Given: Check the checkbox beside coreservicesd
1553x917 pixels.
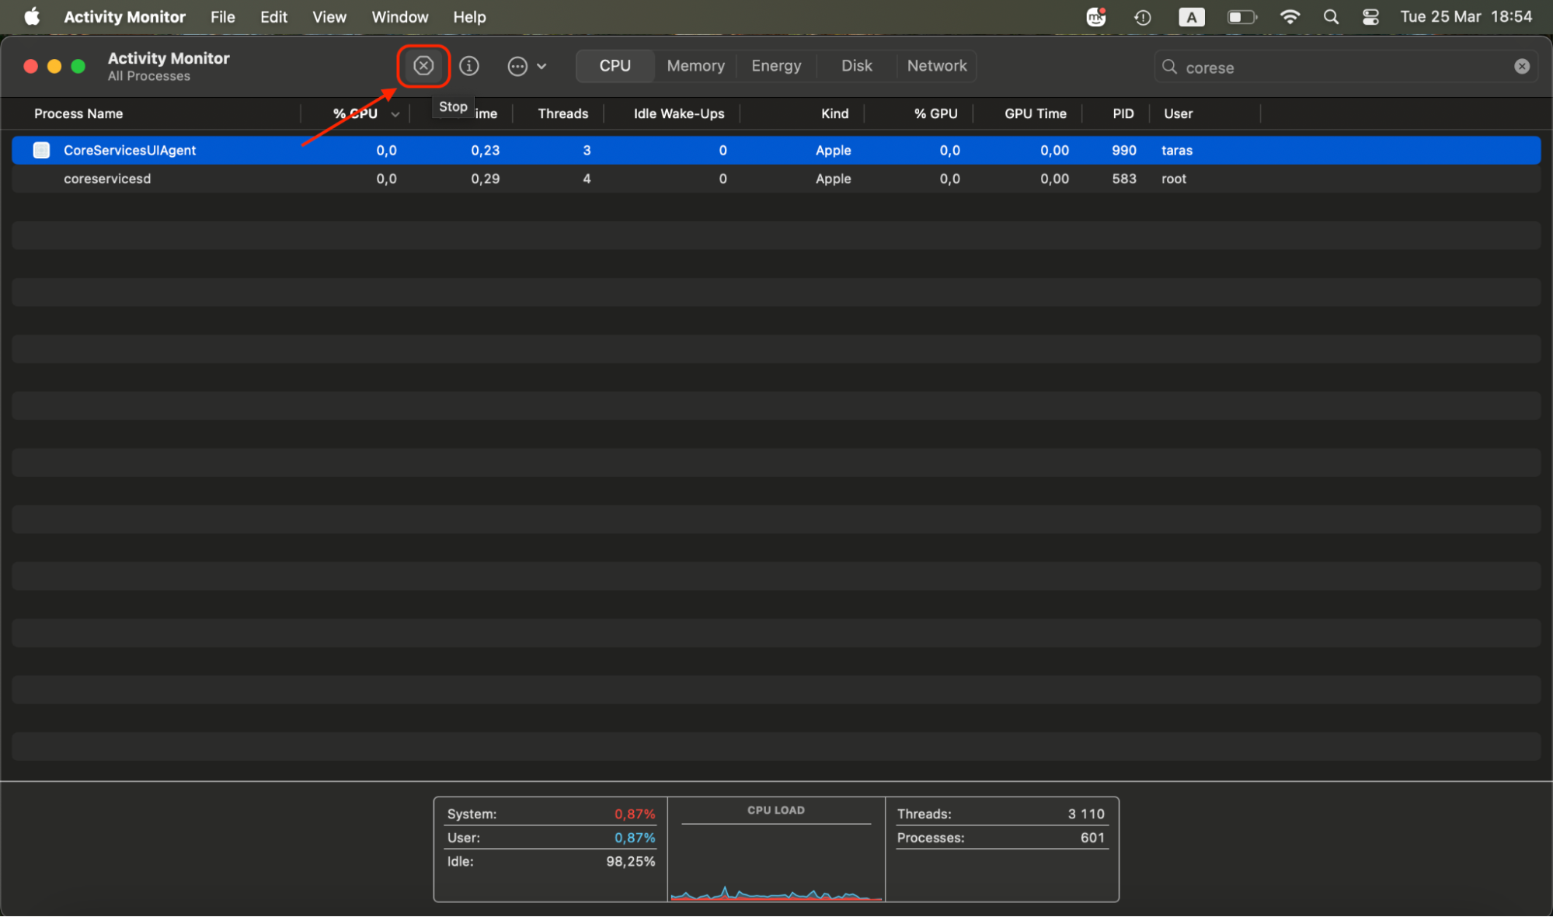Looking at the screenshot, I should 41,179.
